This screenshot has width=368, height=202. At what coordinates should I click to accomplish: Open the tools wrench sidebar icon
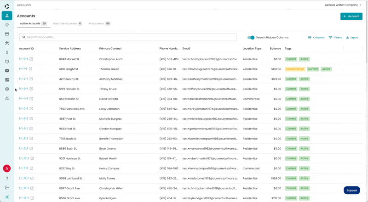pyautogui.click(x=7, y=43)
